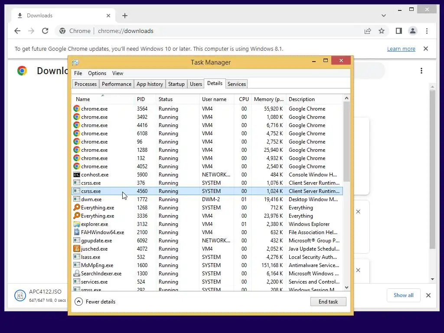Dismiss the Windows update notice bar
444x333 pixels.
pos(426,49)
